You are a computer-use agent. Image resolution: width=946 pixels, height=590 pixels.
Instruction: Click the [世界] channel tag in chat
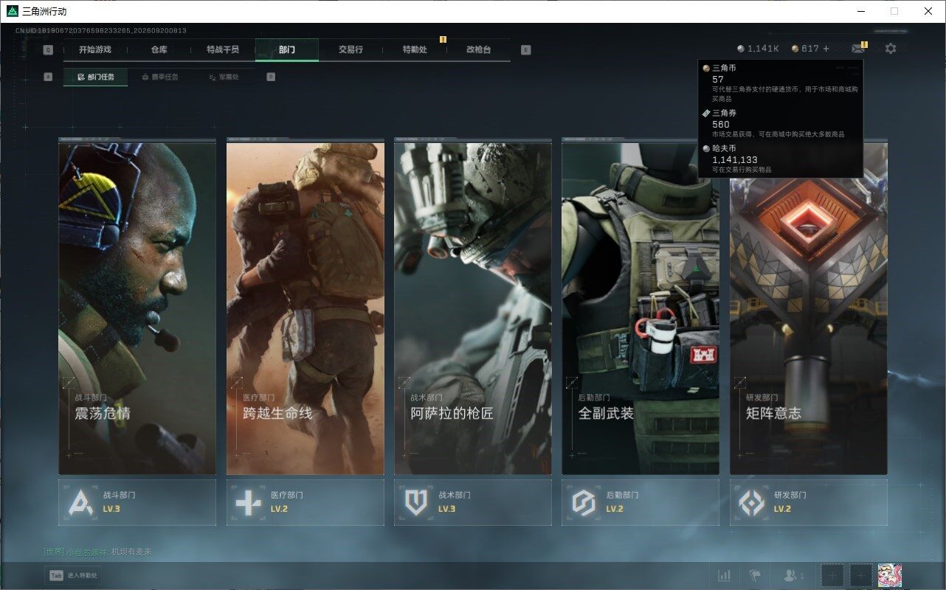(x=54, y=552)
